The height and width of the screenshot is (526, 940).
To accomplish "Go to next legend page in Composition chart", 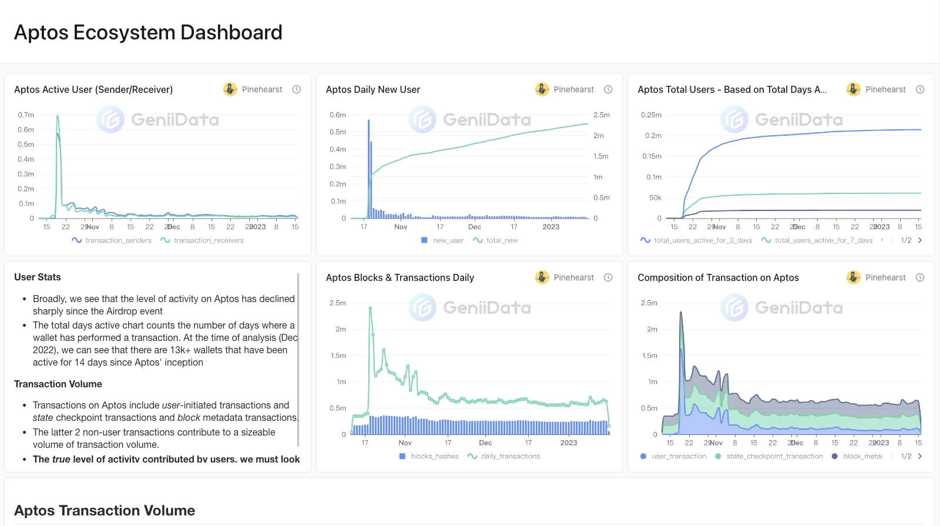I will [x=920, y=456].
